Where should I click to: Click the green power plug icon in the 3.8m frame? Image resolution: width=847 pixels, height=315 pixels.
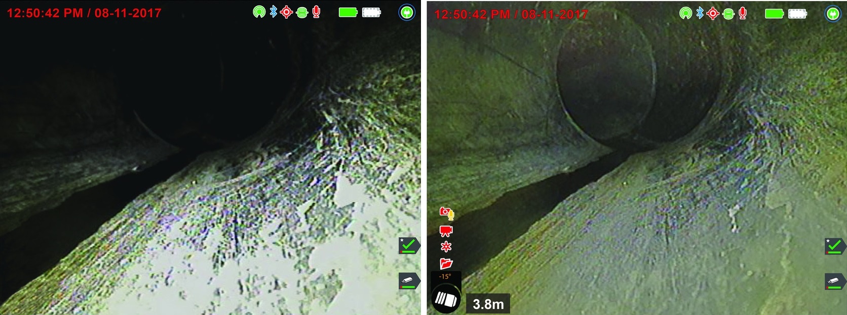pyautogui.click(x=833, y=14)
